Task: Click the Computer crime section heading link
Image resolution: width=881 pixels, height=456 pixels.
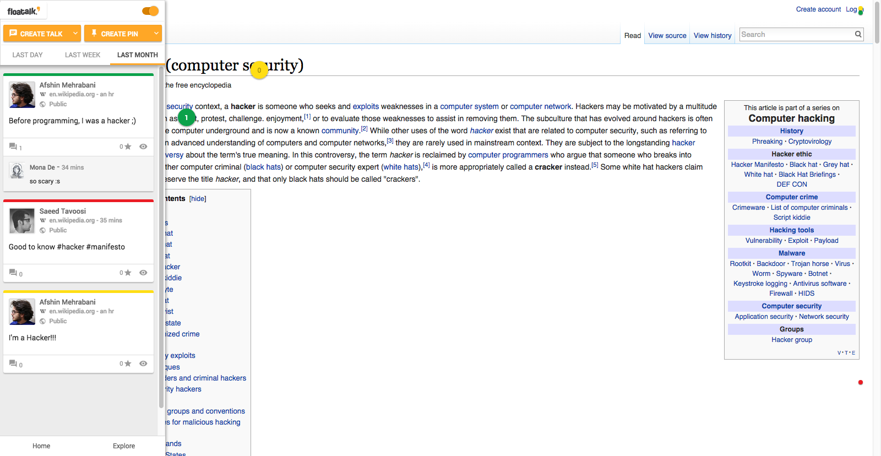Action: click(792, 197)
